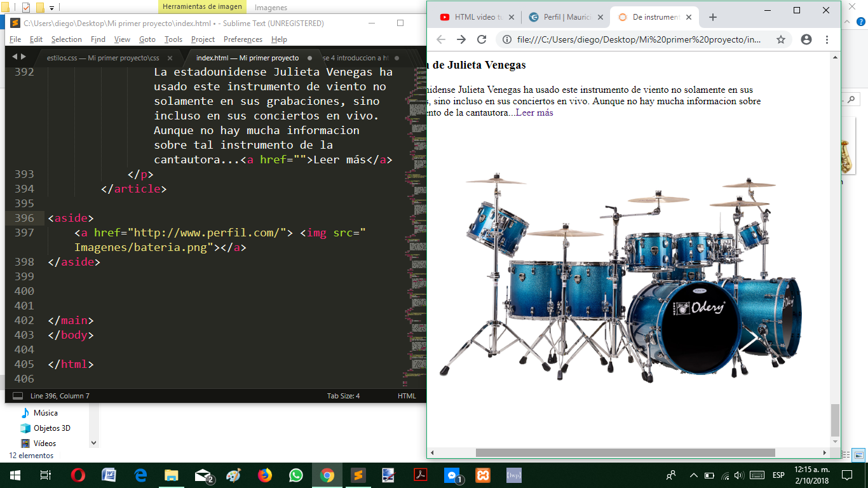The image size is (868, 488).
Task: Open the Project menu
Action: [203, 39]
